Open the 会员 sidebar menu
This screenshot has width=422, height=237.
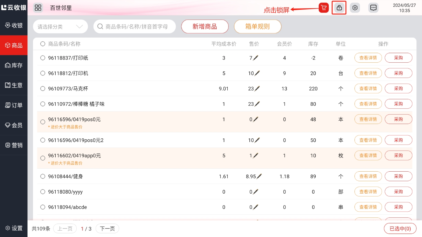pos(14,125)
